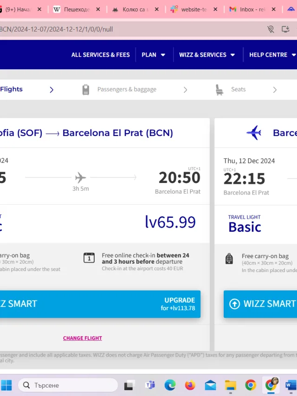The image size is (297, 396).
Task: Launch Firefox from the taskbar
Action: click(190, 385)
